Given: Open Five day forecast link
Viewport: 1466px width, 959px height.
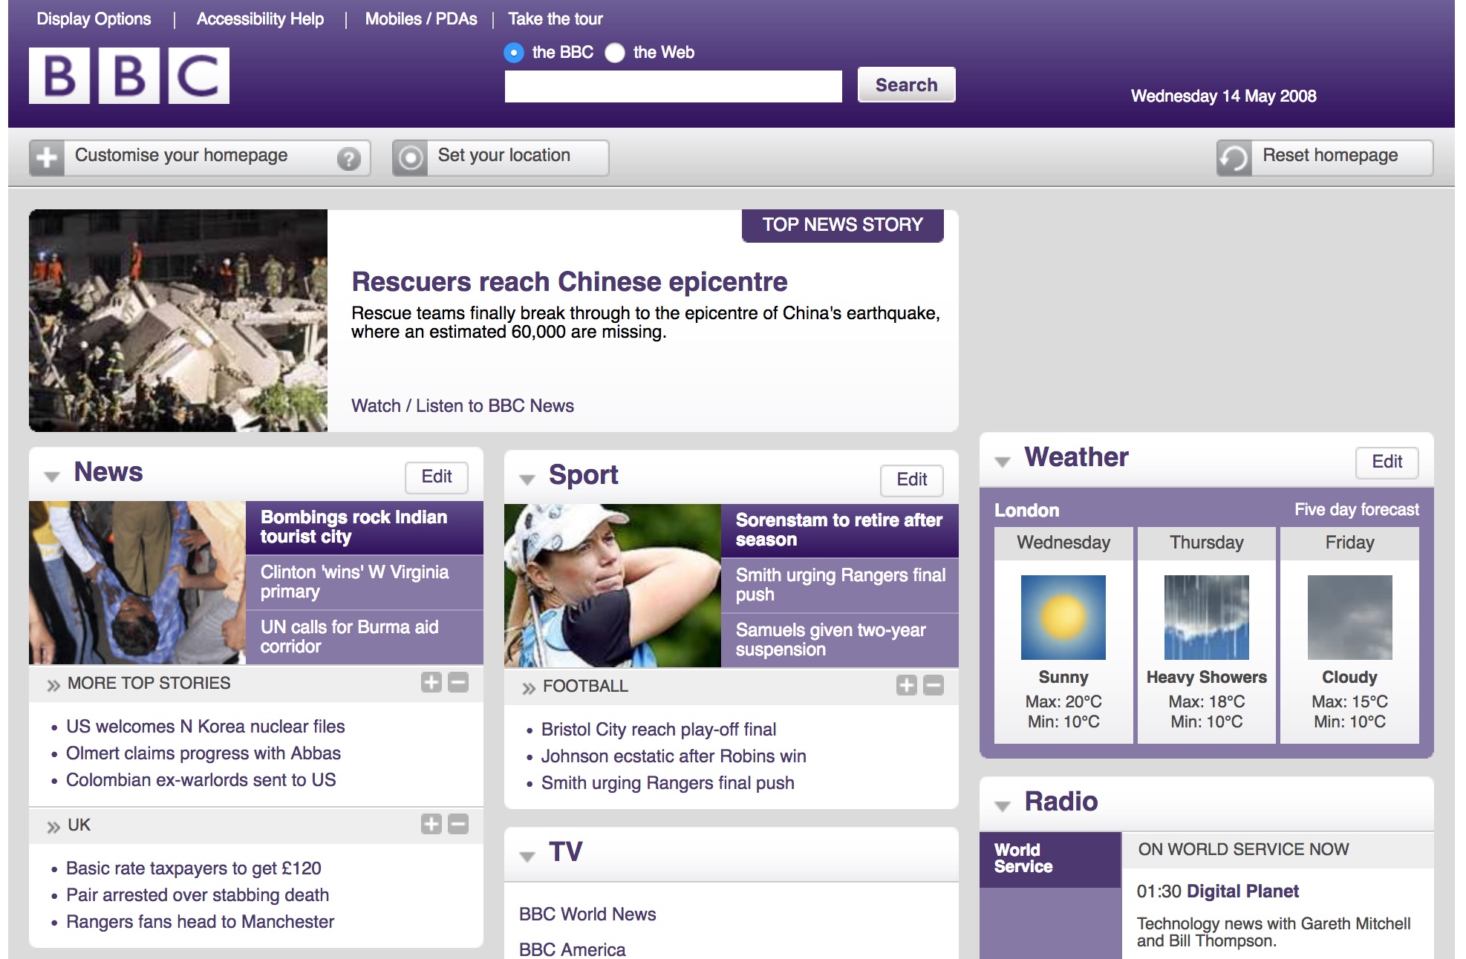Looking at the screenshot, I should 1357,509.
